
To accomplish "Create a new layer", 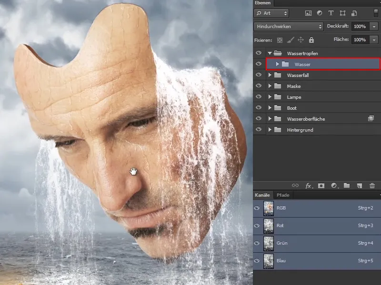I will pyautogui.click(x=360, y=186).
